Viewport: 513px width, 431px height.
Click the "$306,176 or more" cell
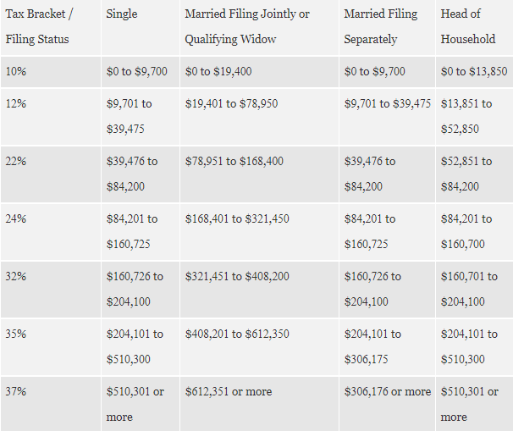[388, 391]
